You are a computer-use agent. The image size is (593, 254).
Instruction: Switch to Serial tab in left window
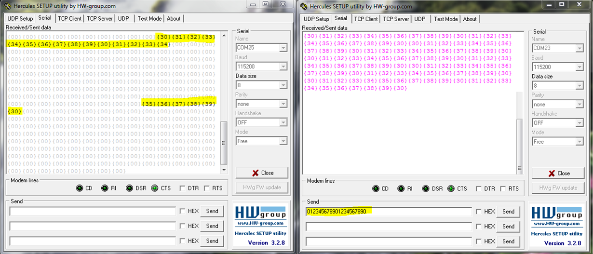[45, 18]
